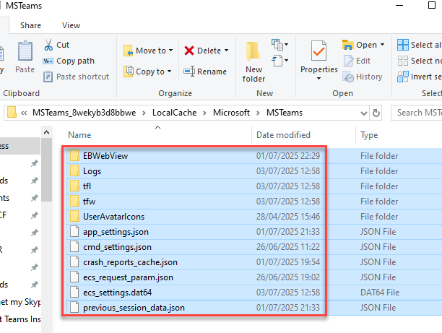The width and height of the screenshot is (442, 333).
Task: Click Select none
Action: [419, 61]
